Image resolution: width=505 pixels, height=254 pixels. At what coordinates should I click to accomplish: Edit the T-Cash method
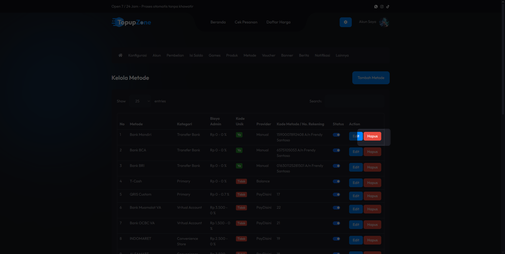[x=356, y=183]
